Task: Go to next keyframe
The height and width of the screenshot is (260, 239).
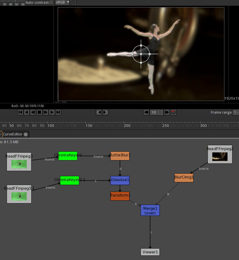Action: (x=105, y=112)
